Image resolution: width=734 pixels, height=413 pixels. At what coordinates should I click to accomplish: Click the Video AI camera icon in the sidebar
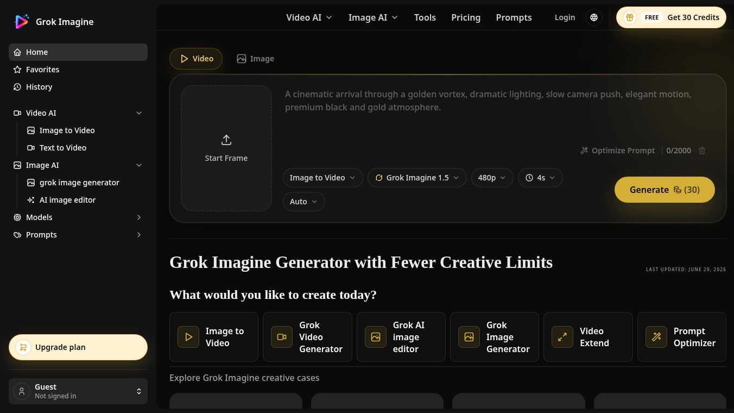coord(17,113)
